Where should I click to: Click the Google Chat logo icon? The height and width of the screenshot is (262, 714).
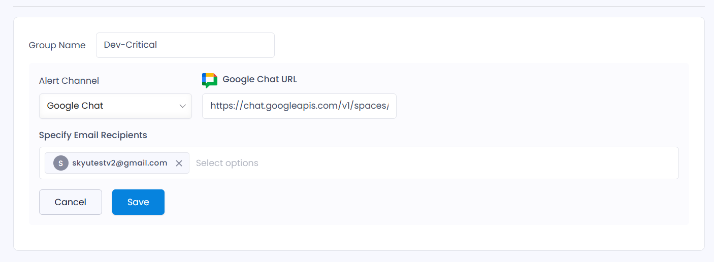tap(209, 80)
